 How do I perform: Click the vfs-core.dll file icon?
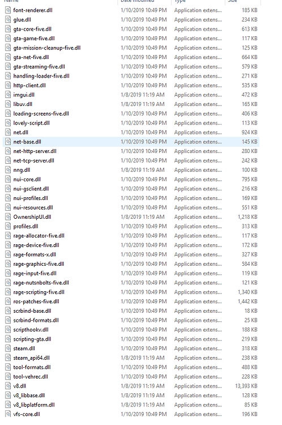[8, 414]
